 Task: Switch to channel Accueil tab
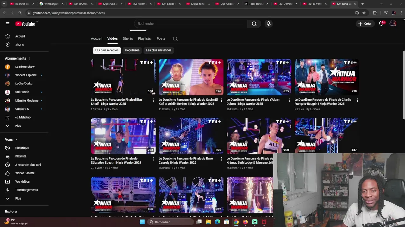coord(97,39)
